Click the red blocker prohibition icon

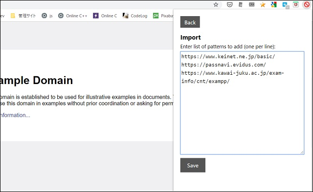(307, 4)
